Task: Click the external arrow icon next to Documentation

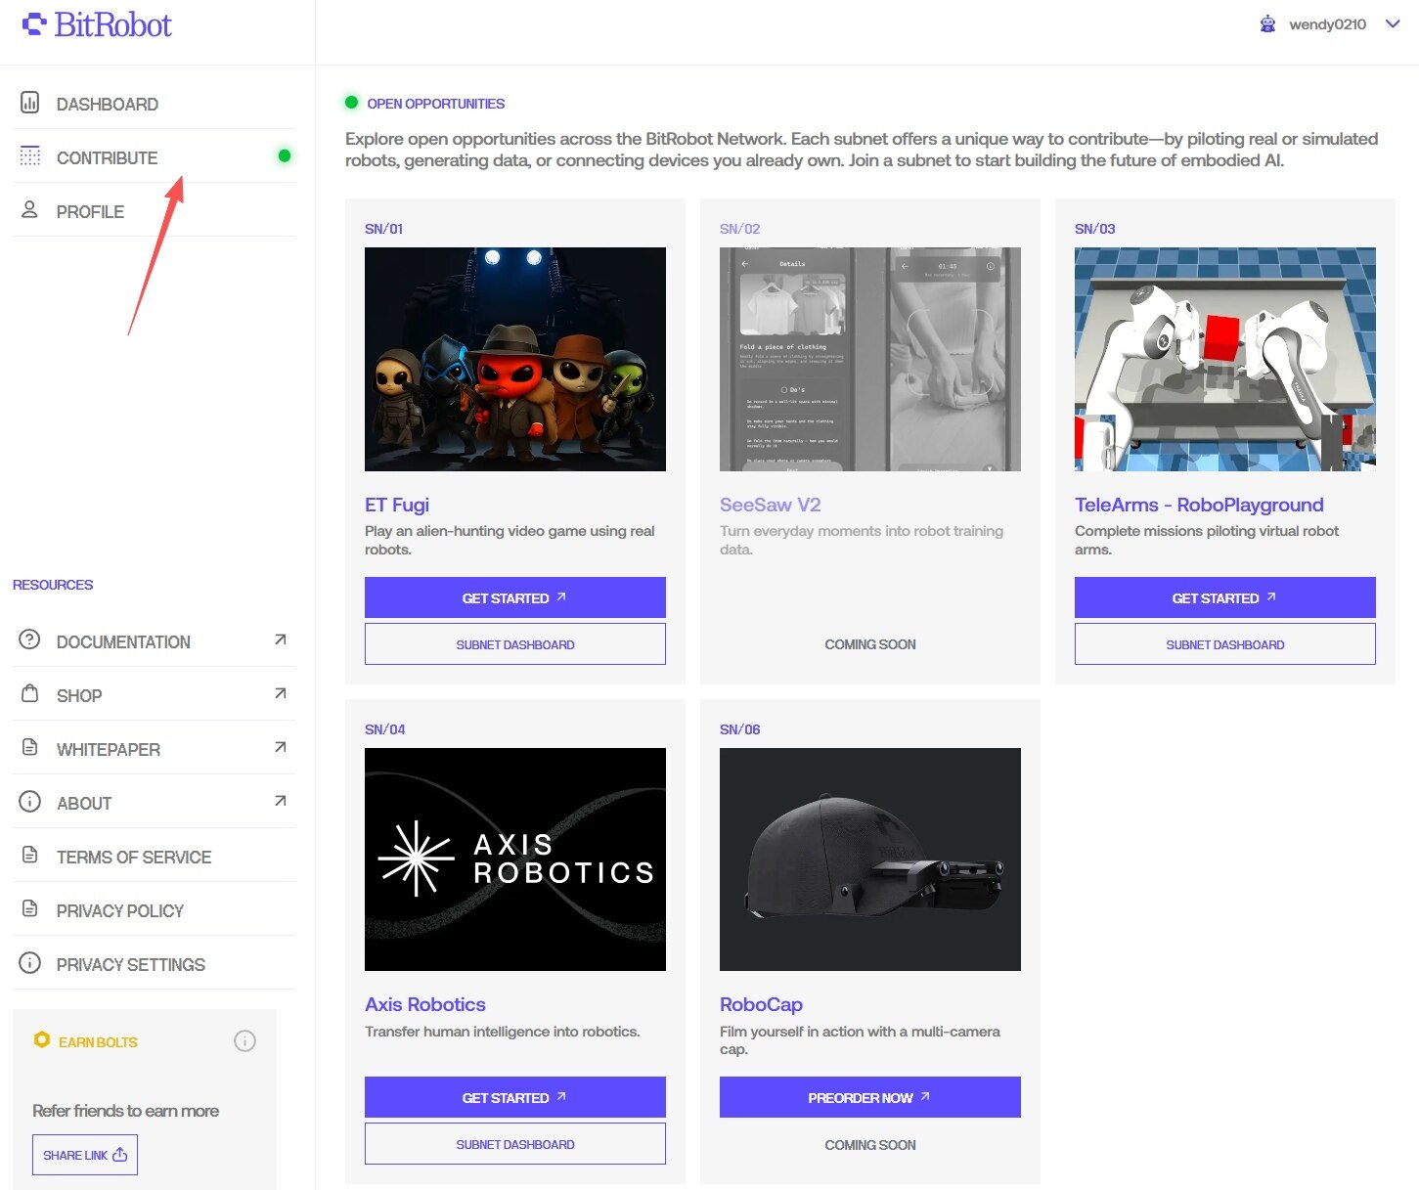Action: [281, 639]
